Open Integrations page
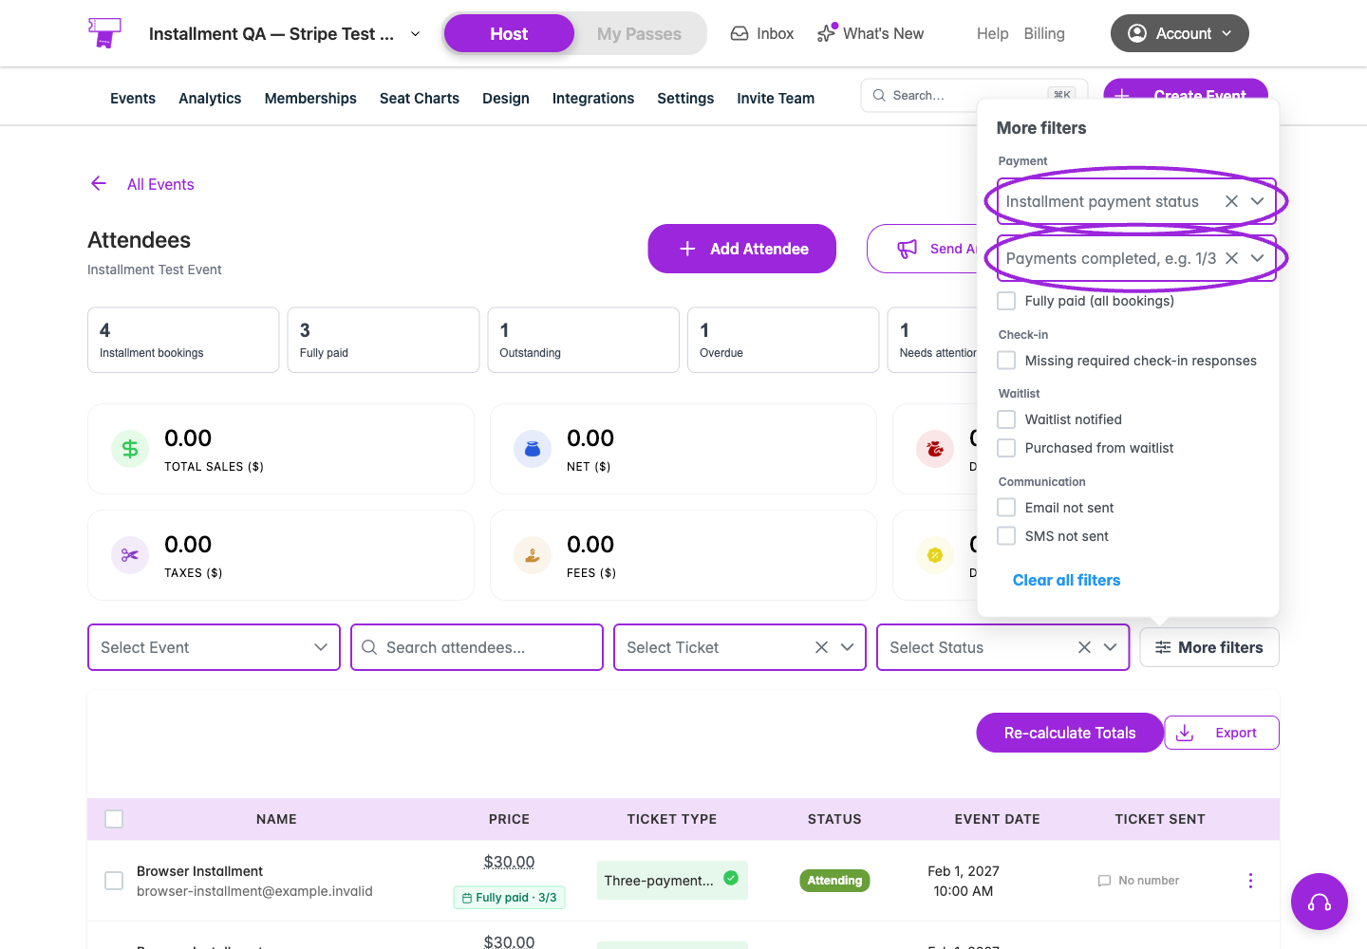This screenshot has height=949, width=1367. (x=593, y=98)
